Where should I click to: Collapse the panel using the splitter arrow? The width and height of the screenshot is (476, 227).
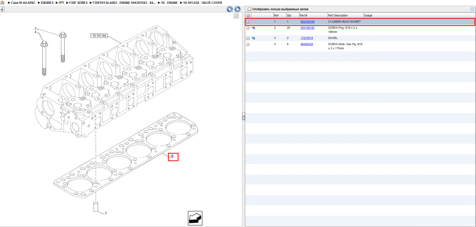pos(243,116)
